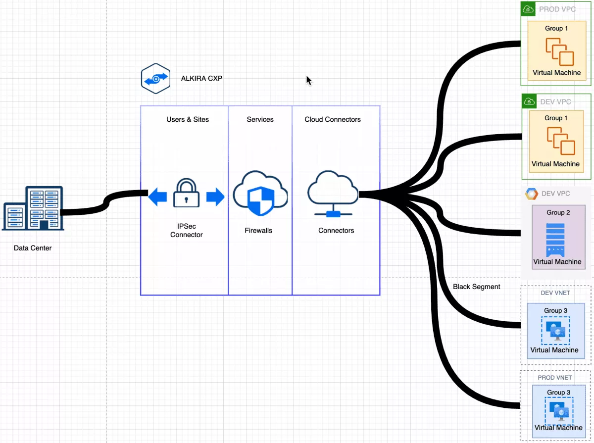Select the Azure VM icon in PROD VNET
This screenshot has width=594, height=443.
(559, 410)
